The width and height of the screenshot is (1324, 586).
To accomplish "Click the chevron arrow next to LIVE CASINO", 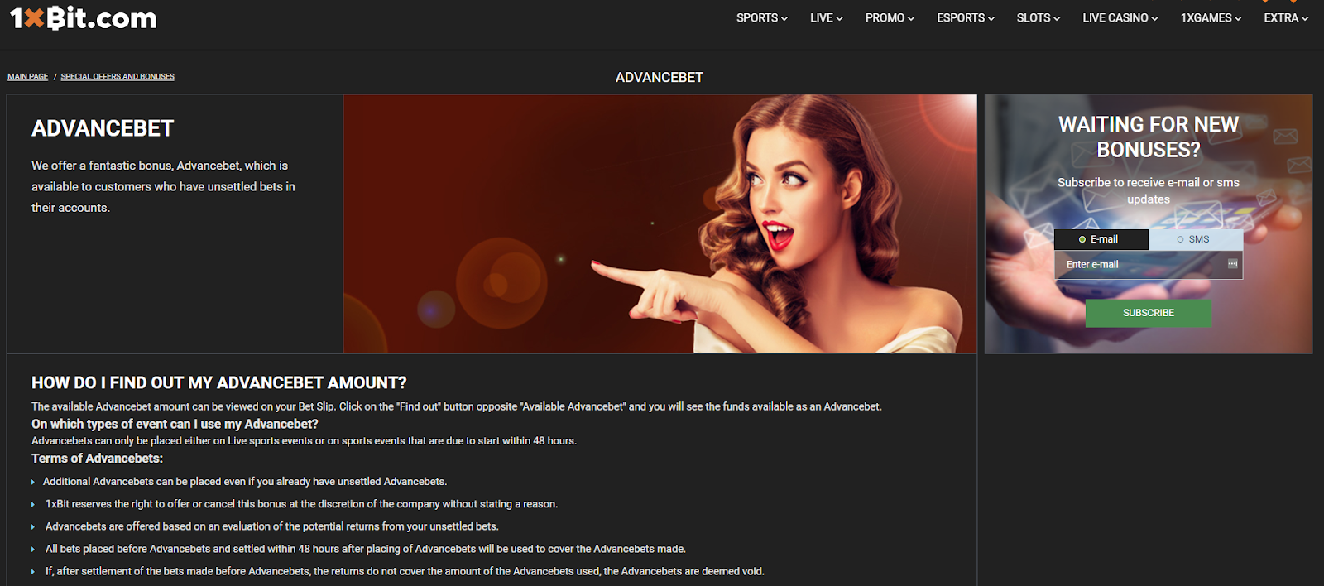I will point(1154,18).
